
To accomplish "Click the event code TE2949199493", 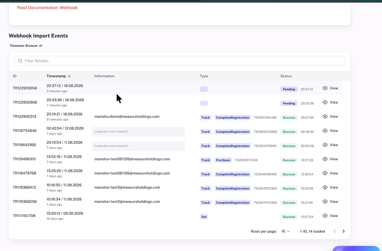I will pyautogui.click(x=265, y=174).
